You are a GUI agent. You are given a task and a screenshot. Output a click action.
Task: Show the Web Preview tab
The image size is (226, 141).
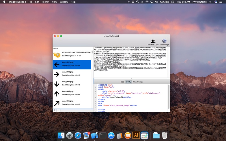pos(138,82)
